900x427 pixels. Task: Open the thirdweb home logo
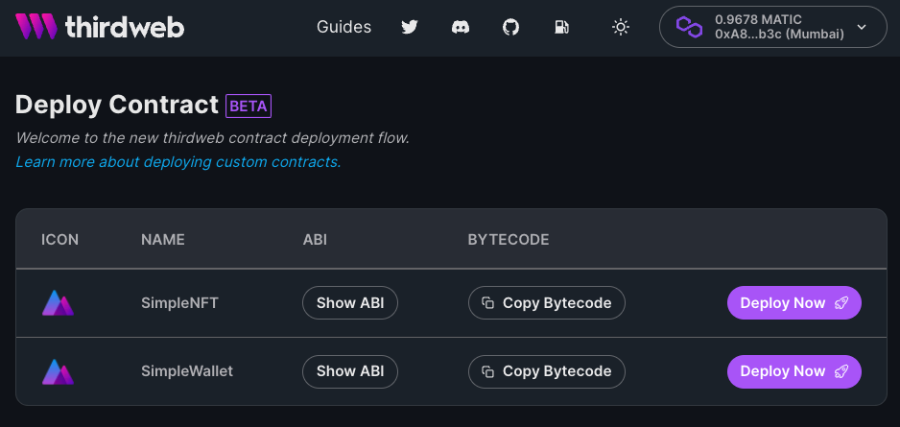99,27
